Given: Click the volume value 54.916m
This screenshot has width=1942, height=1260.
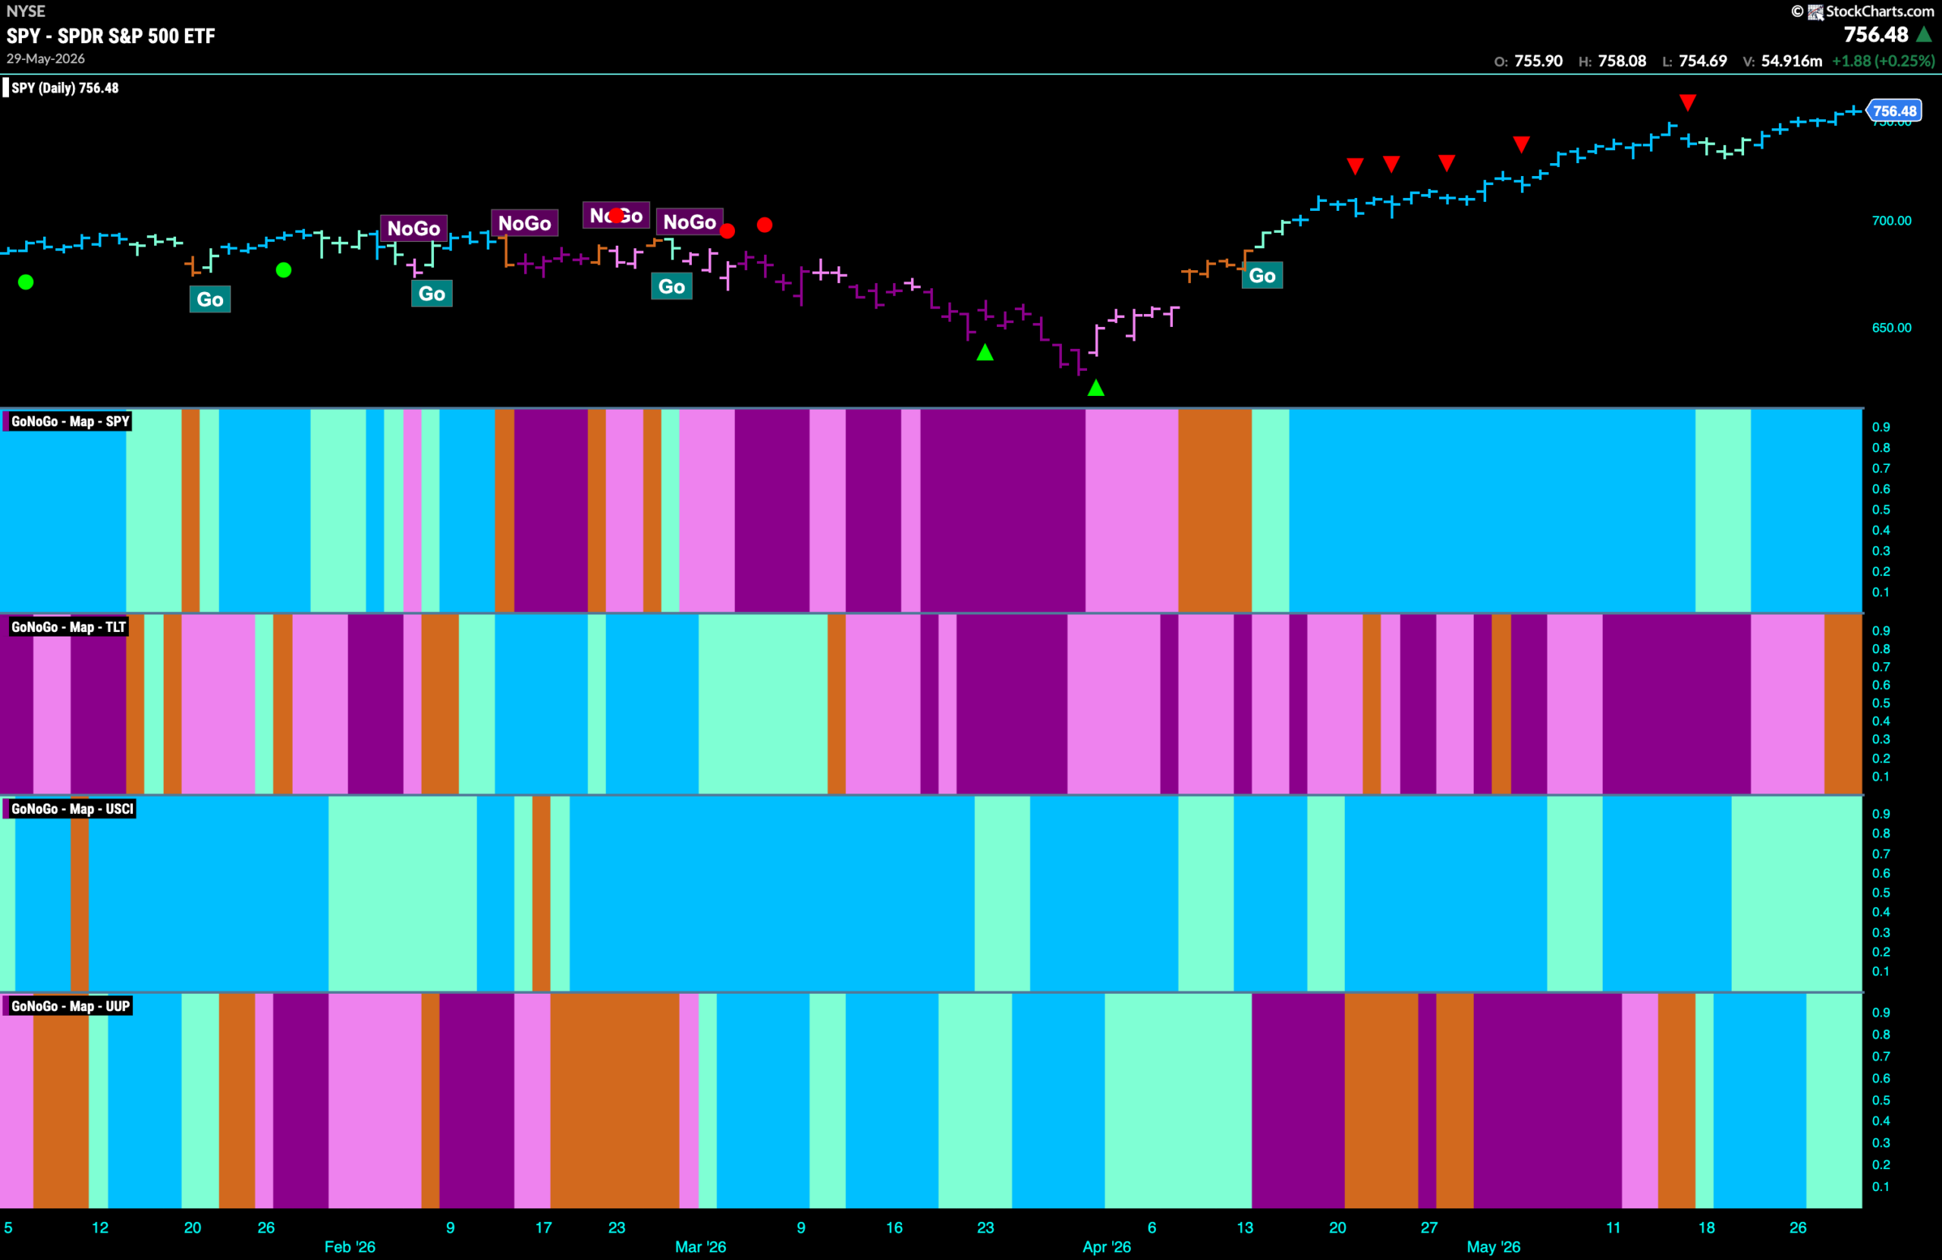Looking at the screenshot, I should point(1791,61).
